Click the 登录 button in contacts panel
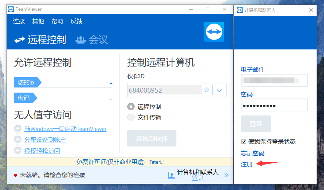The width and height of the screenshot is (324, 190). point(256,124)
